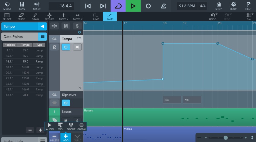
Task: Select the data point row 36.1.1
Action: [x=24, y=84]
